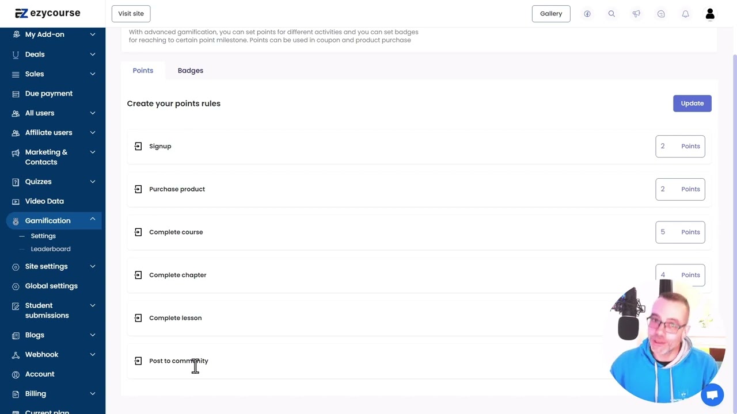Open the live chat support bubble

click(712, 395)
